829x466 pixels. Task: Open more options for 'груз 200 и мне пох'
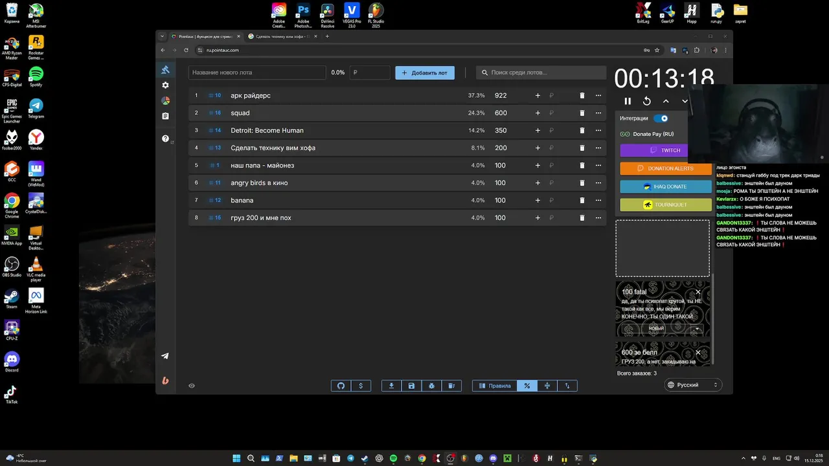pos(598,217)
